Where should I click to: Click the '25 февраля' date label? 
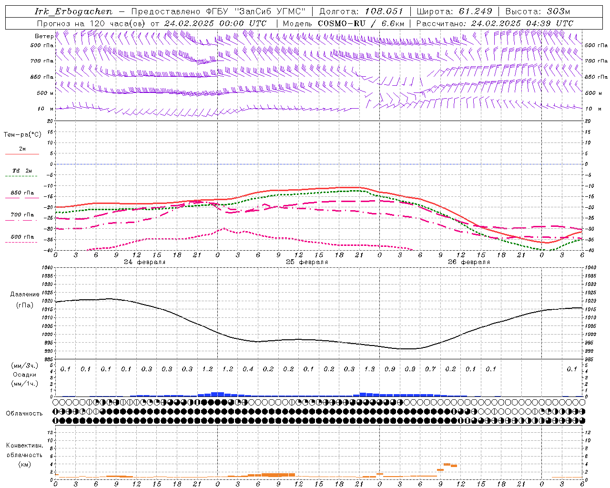(x=307, y=262)
